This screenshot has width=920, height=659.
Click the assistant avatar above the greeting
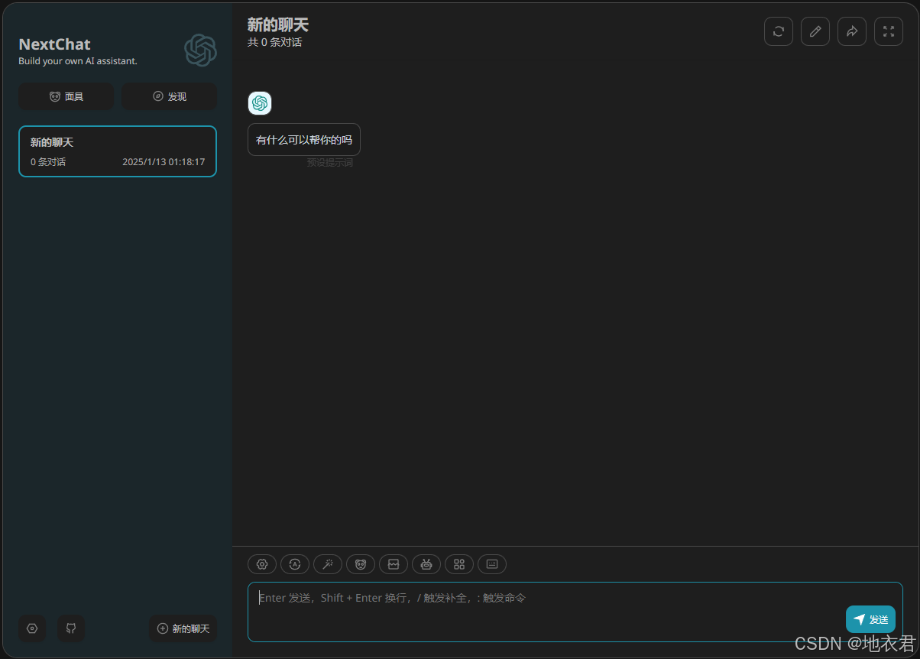point(260,103)
